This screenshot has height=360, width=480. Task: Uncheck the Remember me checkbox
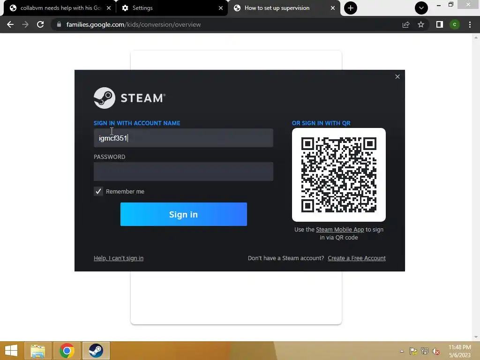pos(98,191)
